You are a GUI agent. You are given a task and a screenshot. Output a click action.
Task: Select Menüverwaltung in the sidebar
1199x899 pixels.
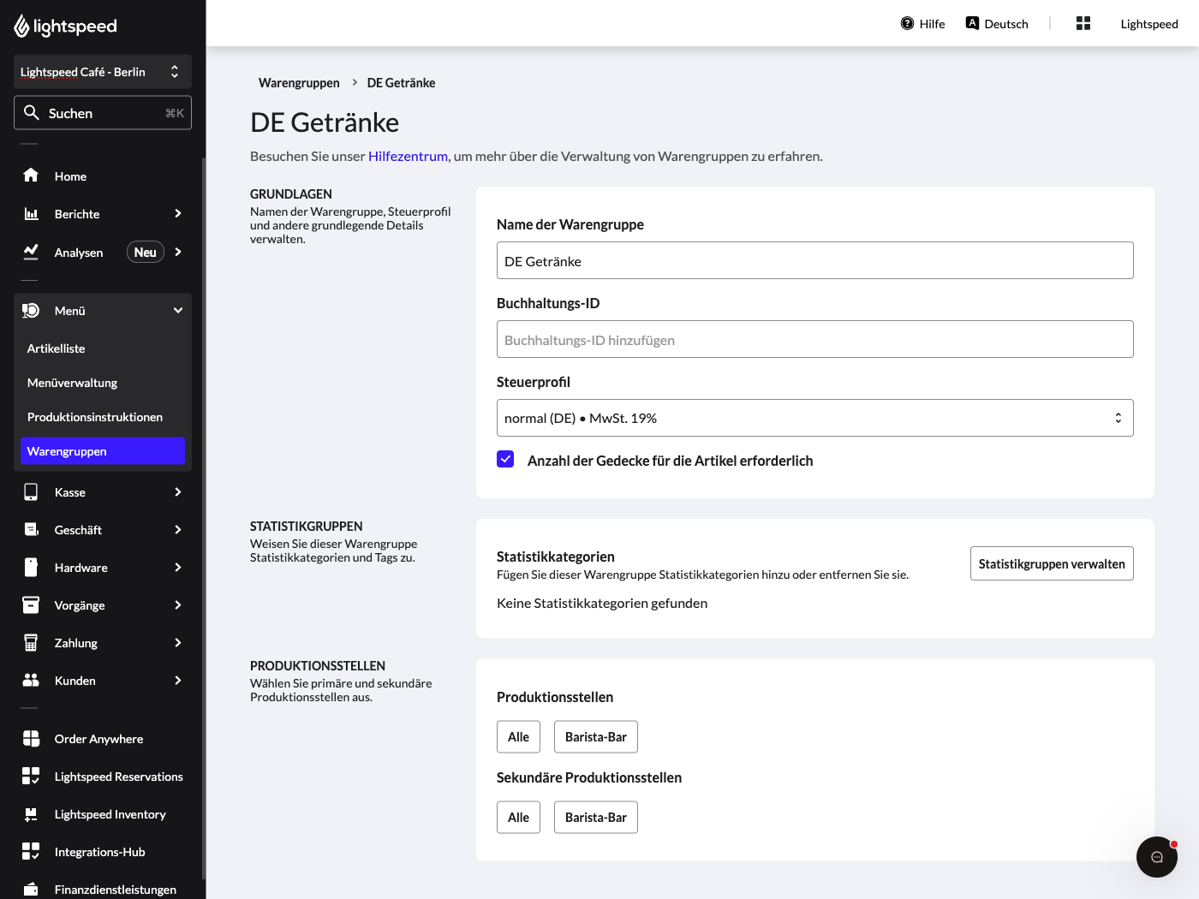click(103, 383)
